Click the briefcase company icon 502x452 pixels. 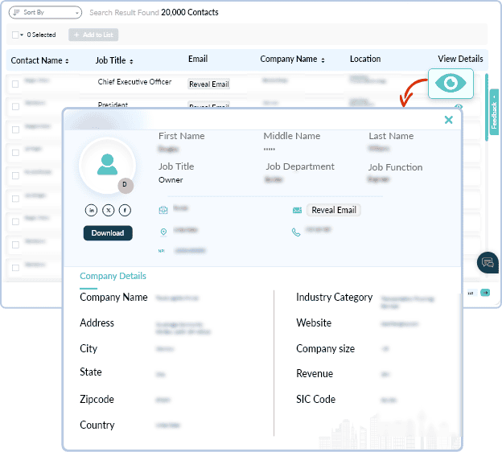[163, 210]
